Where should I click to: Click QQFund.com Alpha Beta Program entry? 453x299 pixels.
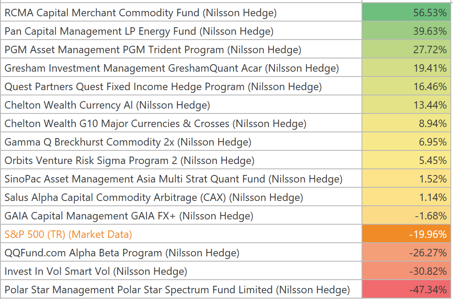pos(122,253)
